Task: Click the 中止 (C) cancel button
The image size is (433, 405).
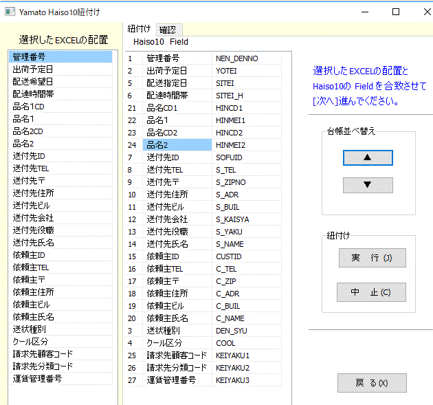Action: tap(371, 292)
